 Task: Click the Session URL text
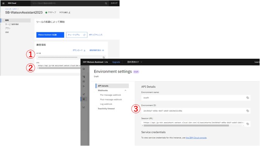[193, 123]
